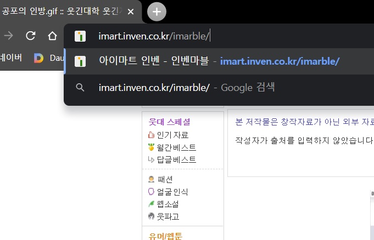Open the 패션 board link
Screen dimensions: 374x240
(x=165, y=179)
